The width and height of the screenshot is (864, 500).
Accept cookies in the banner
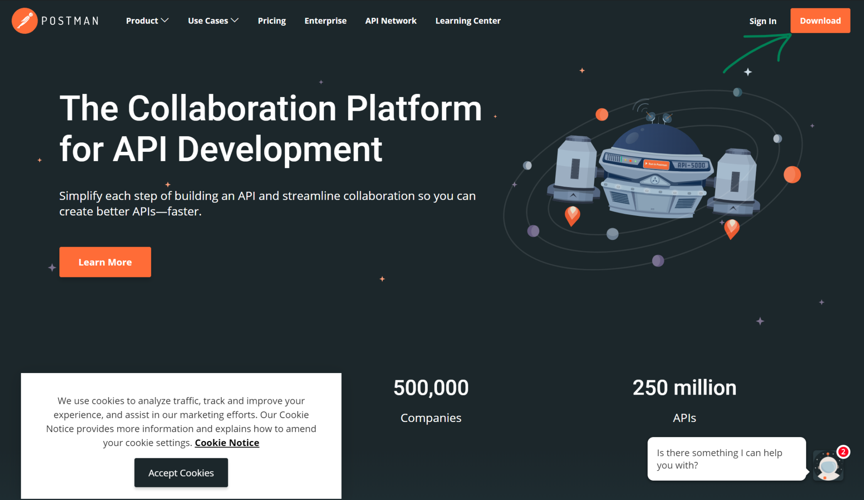(181, 473)
